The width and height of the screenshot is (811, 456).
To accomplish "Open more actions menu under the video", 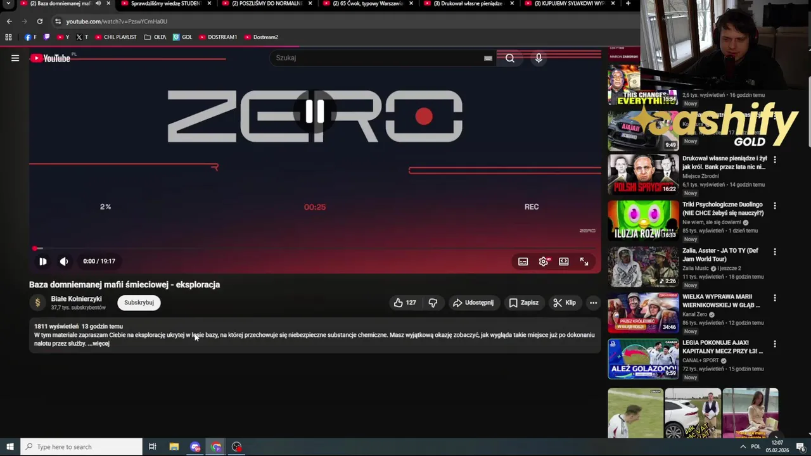I will (593, 303).
